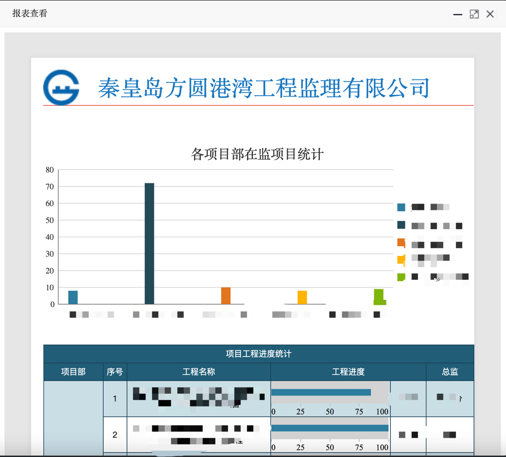This screenshot has width=506, height=457.
Task: Click the blue circular company logo
Action: point(61,87)
